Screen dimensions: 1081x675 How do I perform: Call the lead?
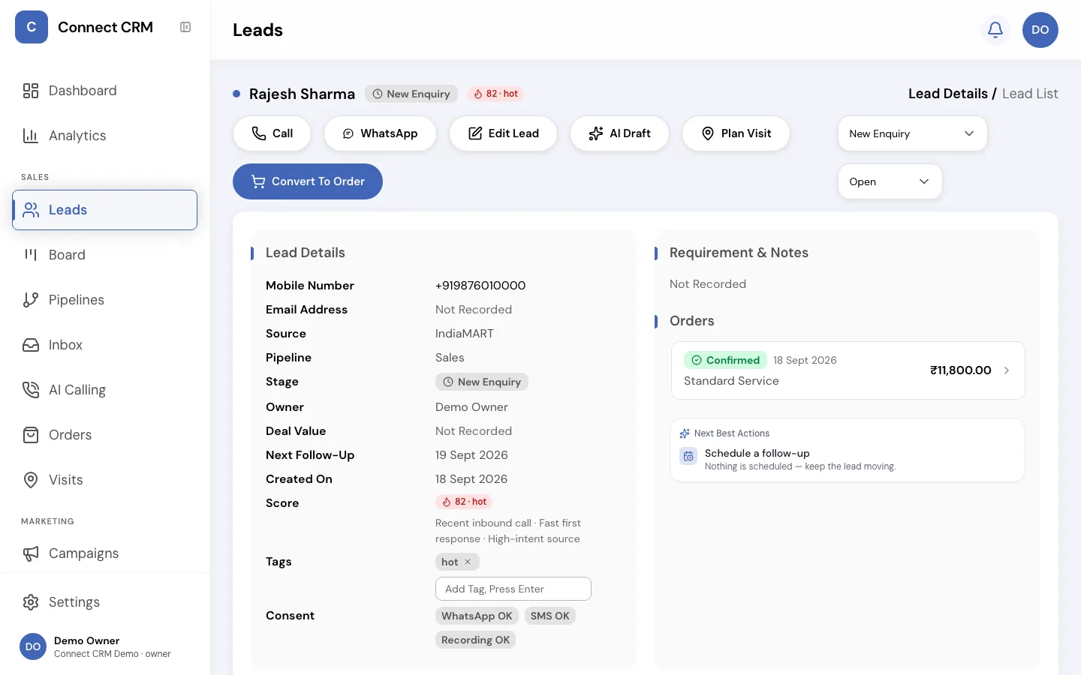coord(272,133)
